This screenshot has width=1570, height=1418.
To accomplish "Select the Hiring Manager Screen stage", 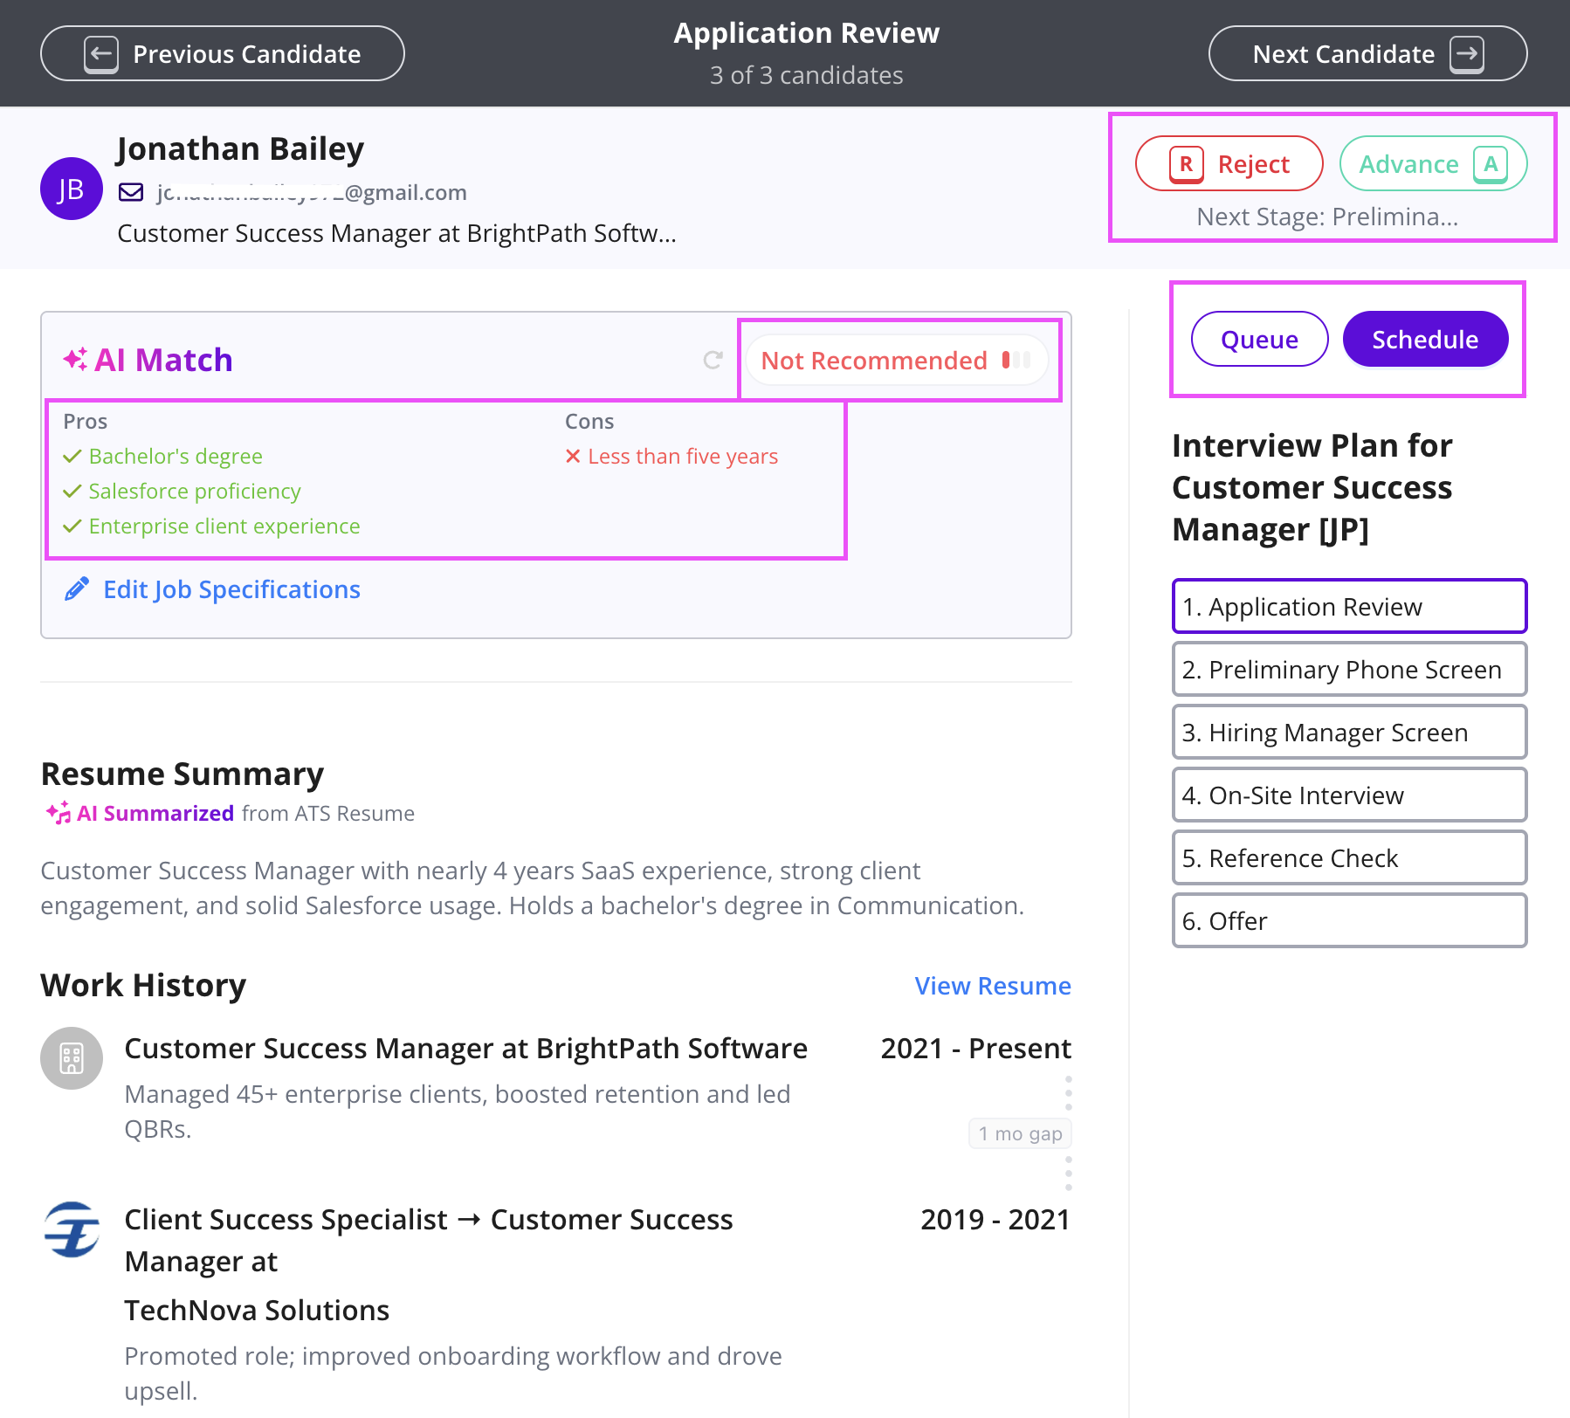I will click(1349, 733).
